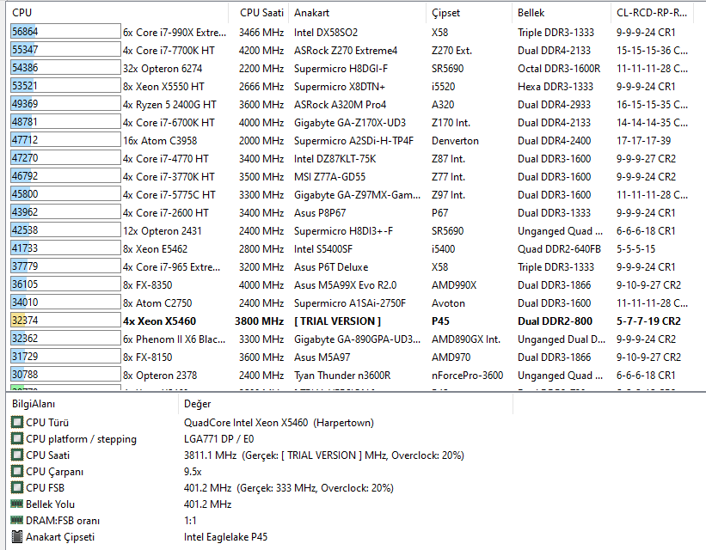Click the Asus P6T Deluxe cell
The image size is (706, 550).
(x=331, y=267)
